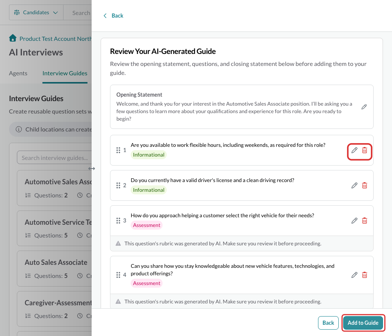The height and width of the screenshot is (336, 392).
Task: Click the back chevron arrow at top
Action: (x=105, y=16)
